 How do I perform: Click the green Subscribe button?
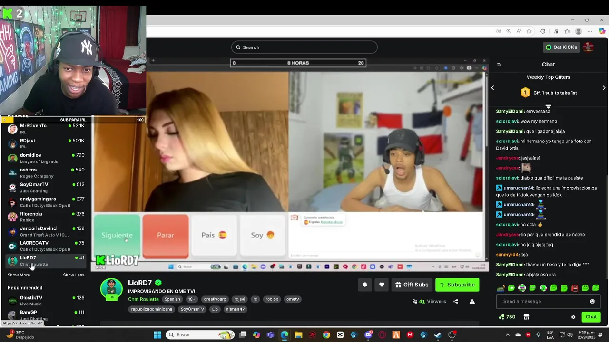coord(457,285)
